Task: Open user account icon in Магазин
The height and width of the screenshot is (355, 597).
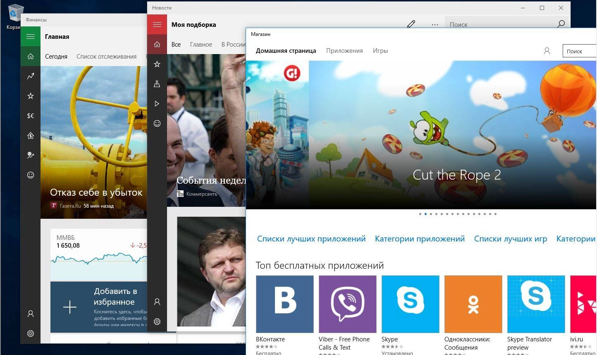Action: [x=547, y=51]
